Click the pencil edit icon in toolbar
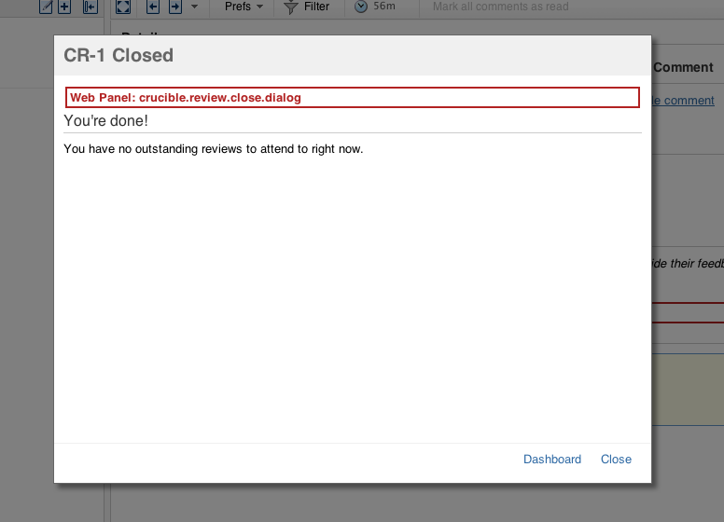This screenshot has height=522, width=724. pos(46,7)
